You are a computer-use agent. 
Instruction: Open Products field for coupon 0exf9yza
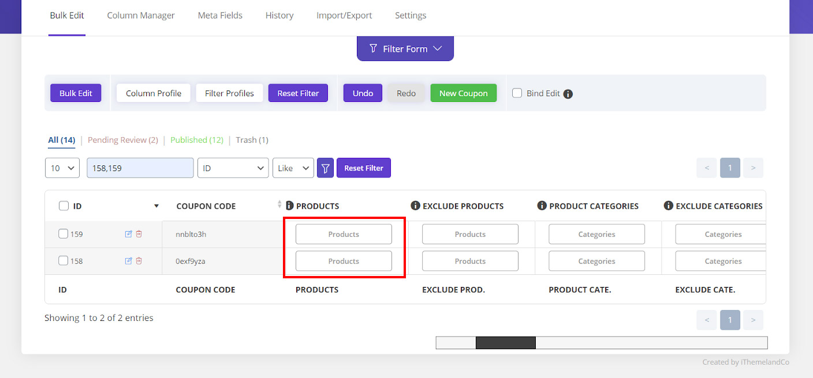(344, 261)
